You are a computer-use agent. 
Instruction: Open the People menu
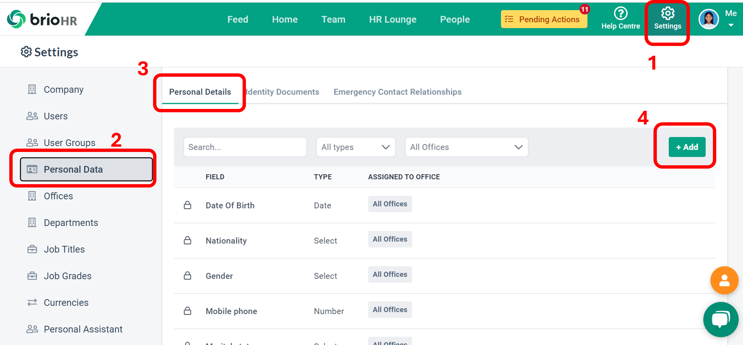[455, 19]
